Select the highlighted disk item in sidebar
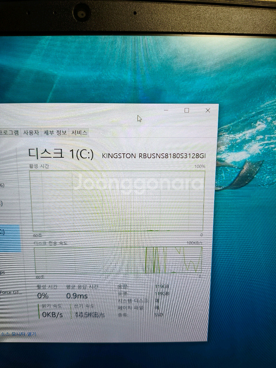 [x=9, y=237]
